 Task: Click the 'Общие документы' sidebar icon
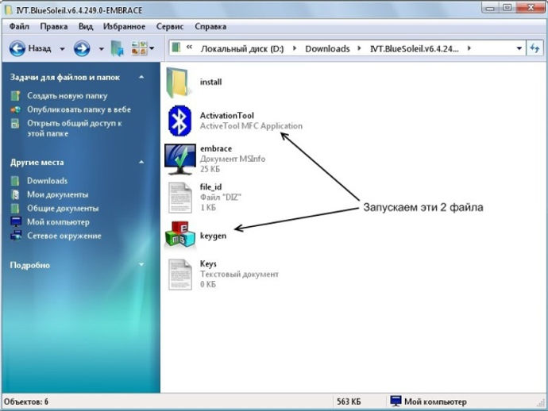click(x=14, y=209)
